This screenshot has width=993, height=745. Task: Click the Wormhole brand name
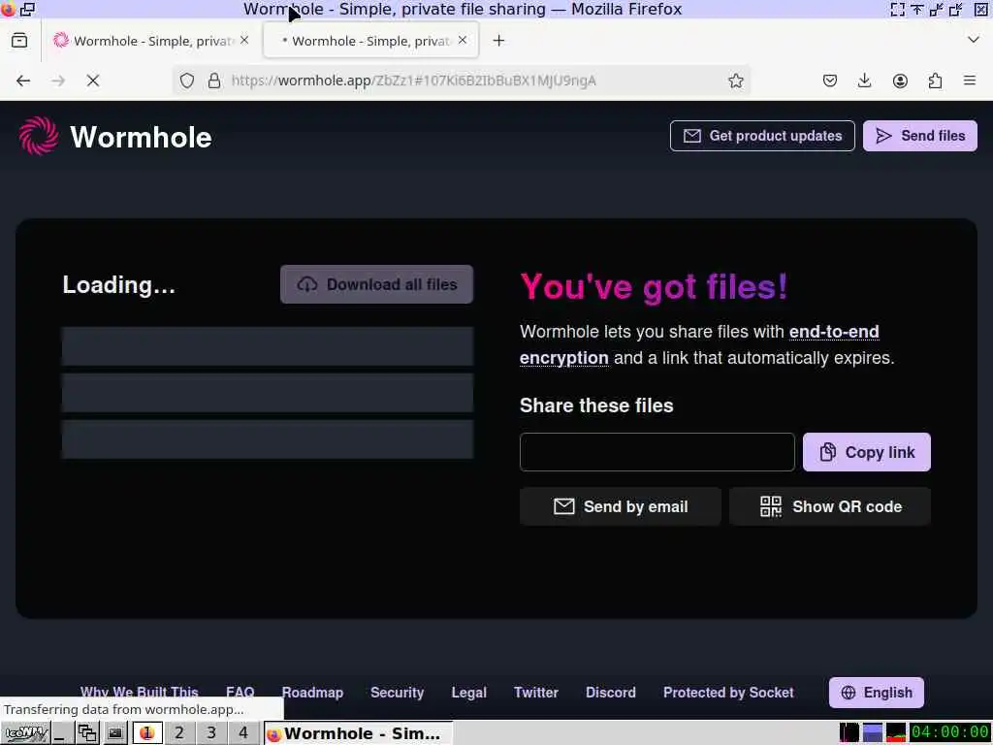click(141, 137)
